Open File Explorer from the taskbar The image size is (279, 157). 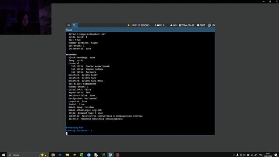[x=67, y=155]
